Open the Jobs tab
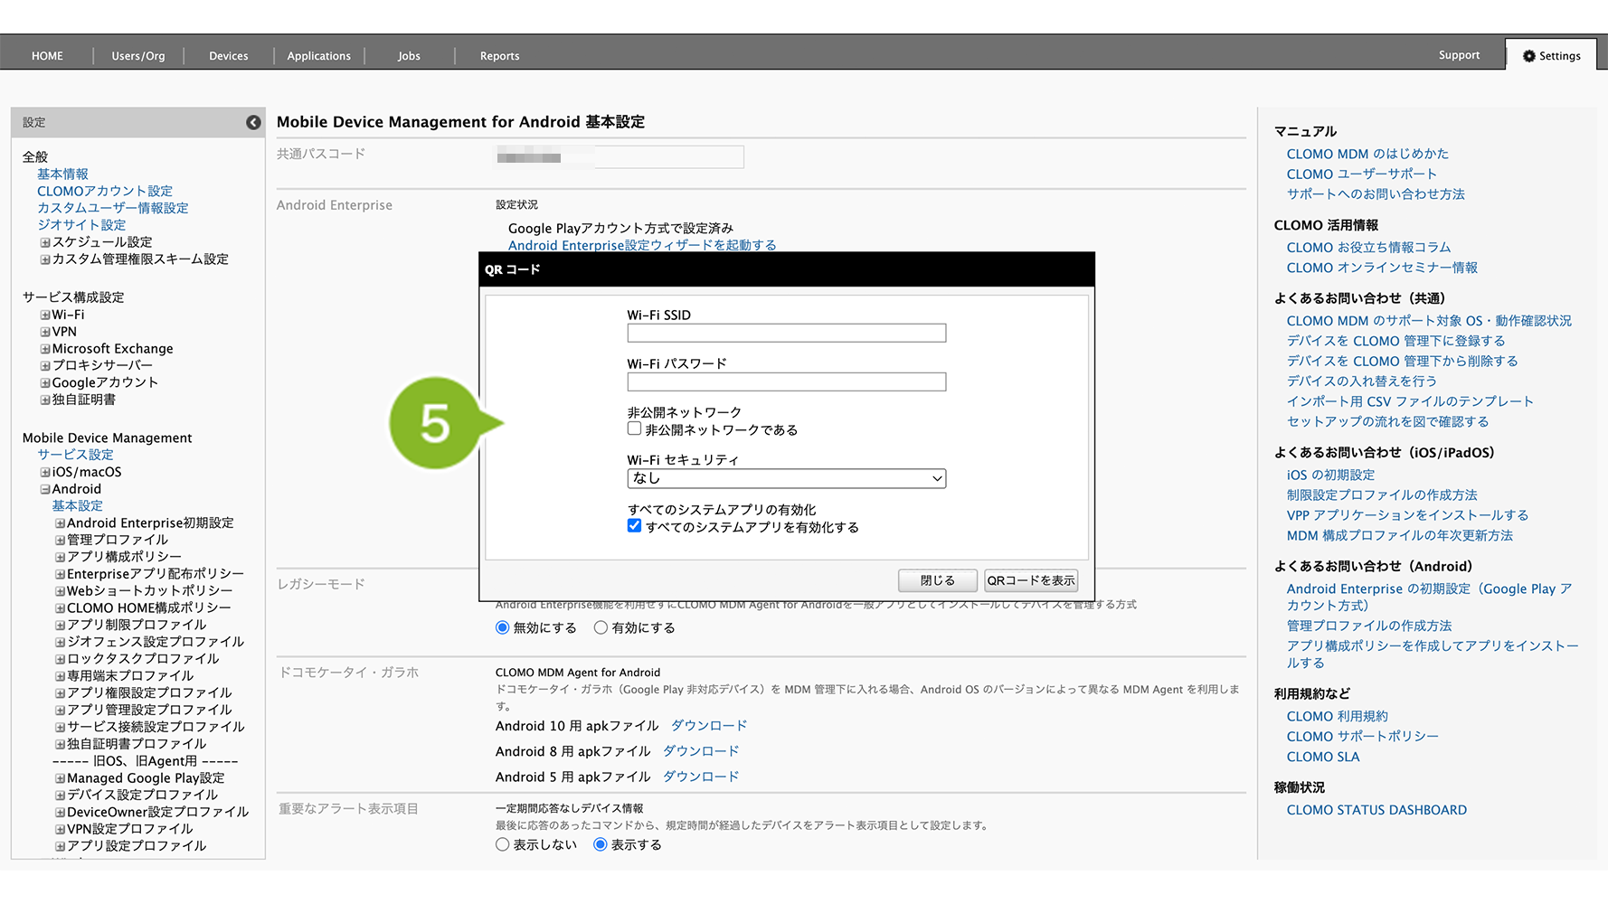Screen dimensions: 1608x904 coord(409,56)
